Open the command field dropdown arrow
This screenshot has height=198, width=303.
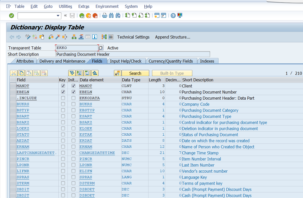point(58,16)
